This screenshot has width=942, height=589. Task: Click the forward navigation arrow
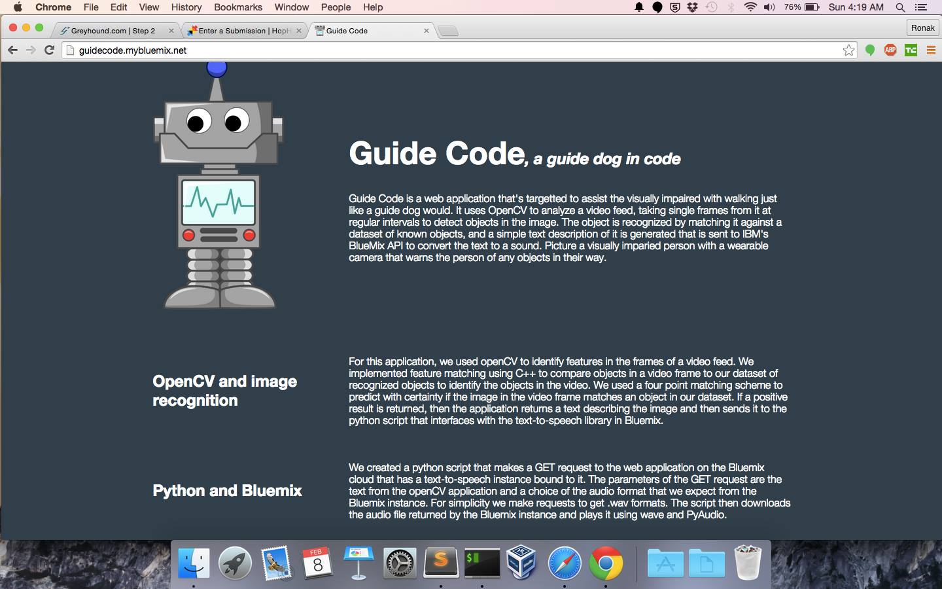click(x=31, y=50)
